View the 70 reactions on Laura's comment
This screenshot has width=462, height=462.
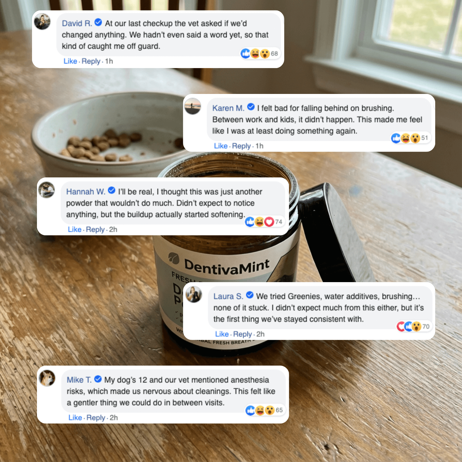pos(413,326)
